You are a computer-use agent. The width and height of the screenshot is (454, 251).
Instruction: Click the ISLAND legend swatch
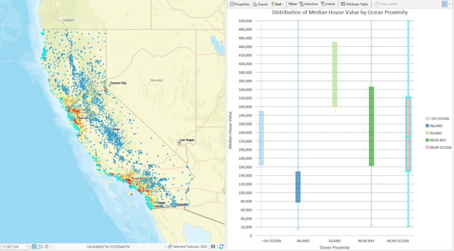tap(427, 133)
